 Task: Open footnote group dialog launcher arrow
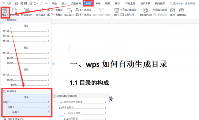coord(111,18)
